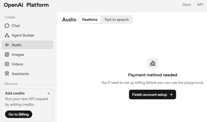Click the Videos play icon

[x=7, y=64]
